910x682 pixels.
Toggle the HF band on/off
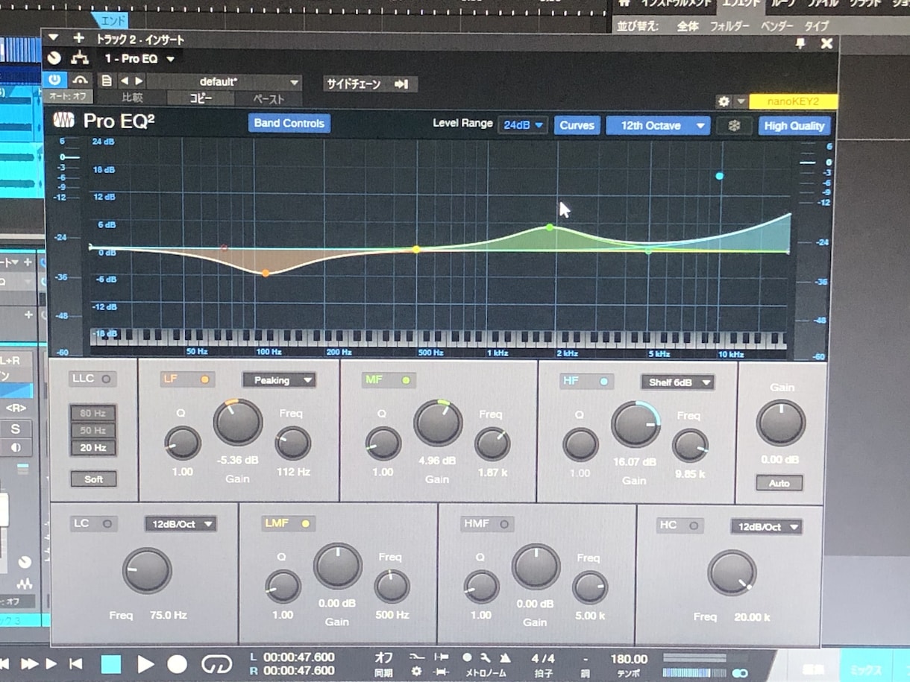click(x=603, y=381)
